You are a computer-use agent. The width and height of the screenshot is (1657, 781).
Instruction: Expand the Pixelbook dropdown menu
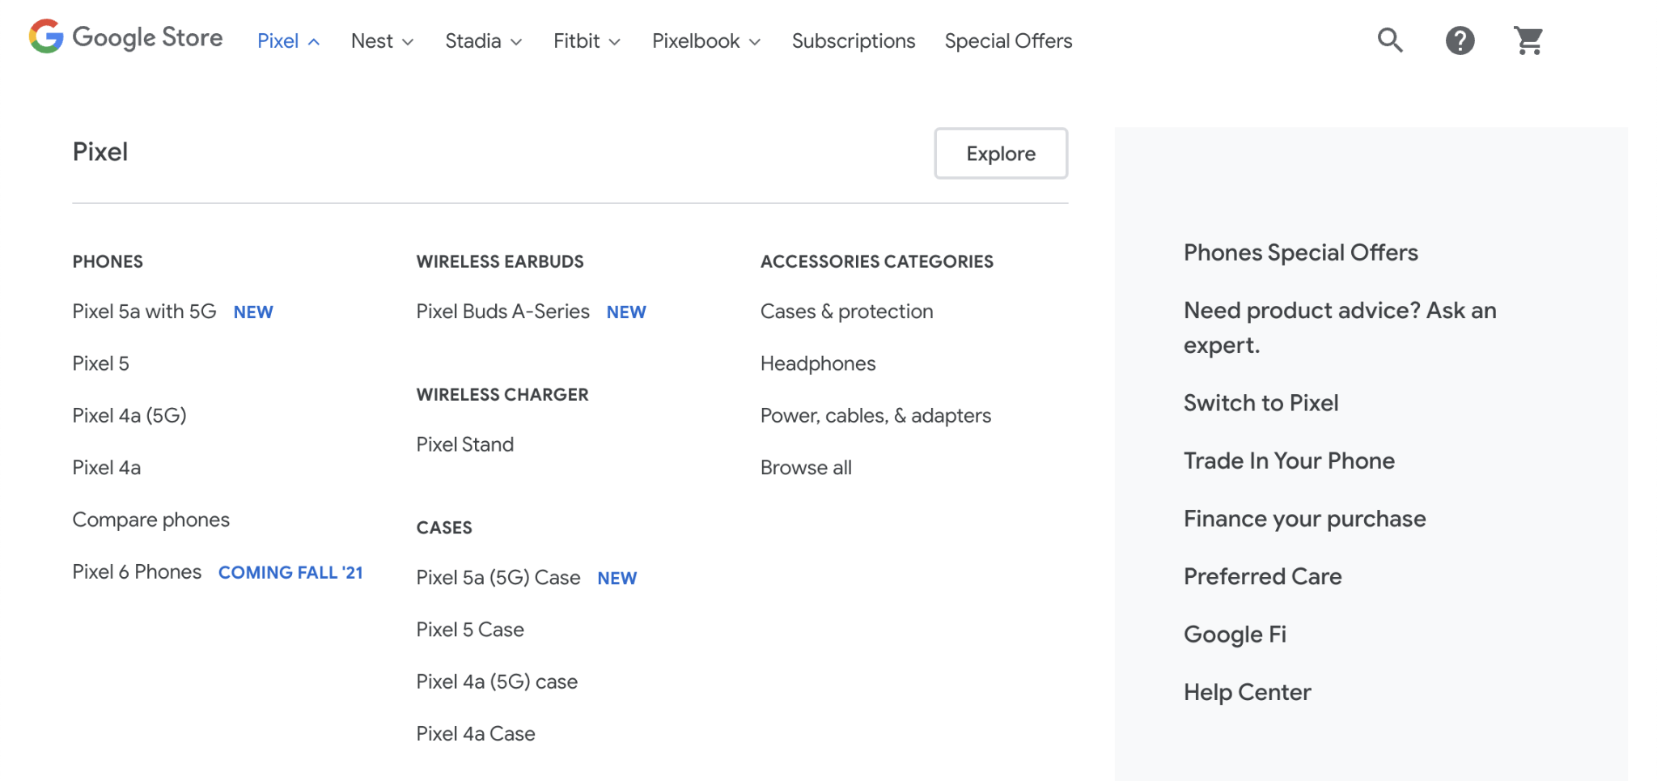click(x=706, y=40)
